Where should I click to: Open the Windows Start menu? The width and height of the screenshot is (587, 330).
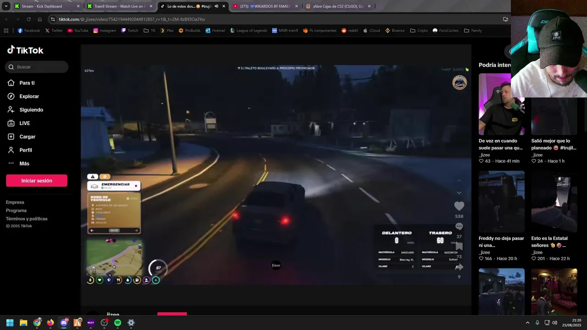pos(10,323)
